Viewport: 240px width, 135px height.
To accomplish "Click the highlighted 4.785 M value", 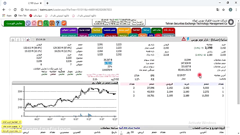I will click(x=108, y=63).
